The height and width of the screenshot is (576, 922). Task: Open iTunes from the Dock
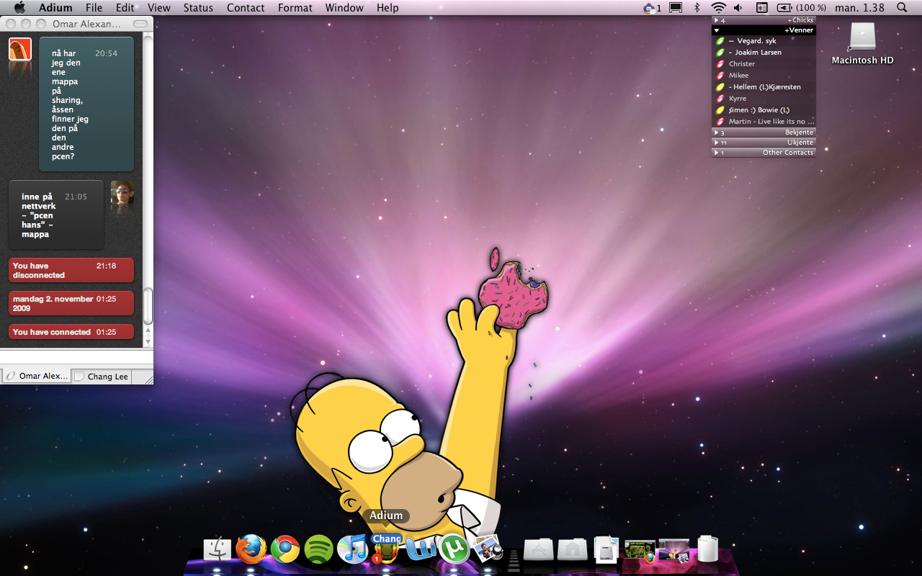(x=353, y=549)
